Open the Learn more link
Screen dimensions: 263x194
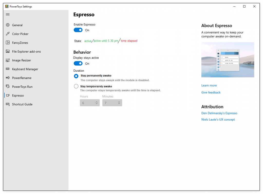[209, 85]
